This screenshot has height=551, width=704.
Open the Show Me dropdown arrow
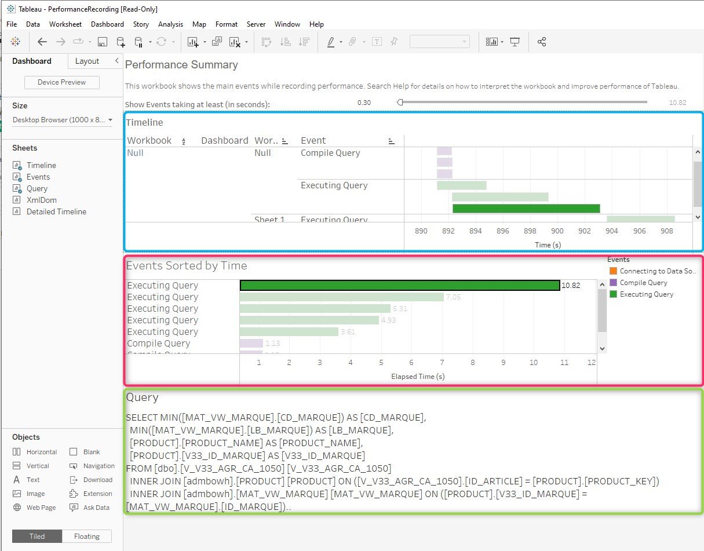coord(502,42)
